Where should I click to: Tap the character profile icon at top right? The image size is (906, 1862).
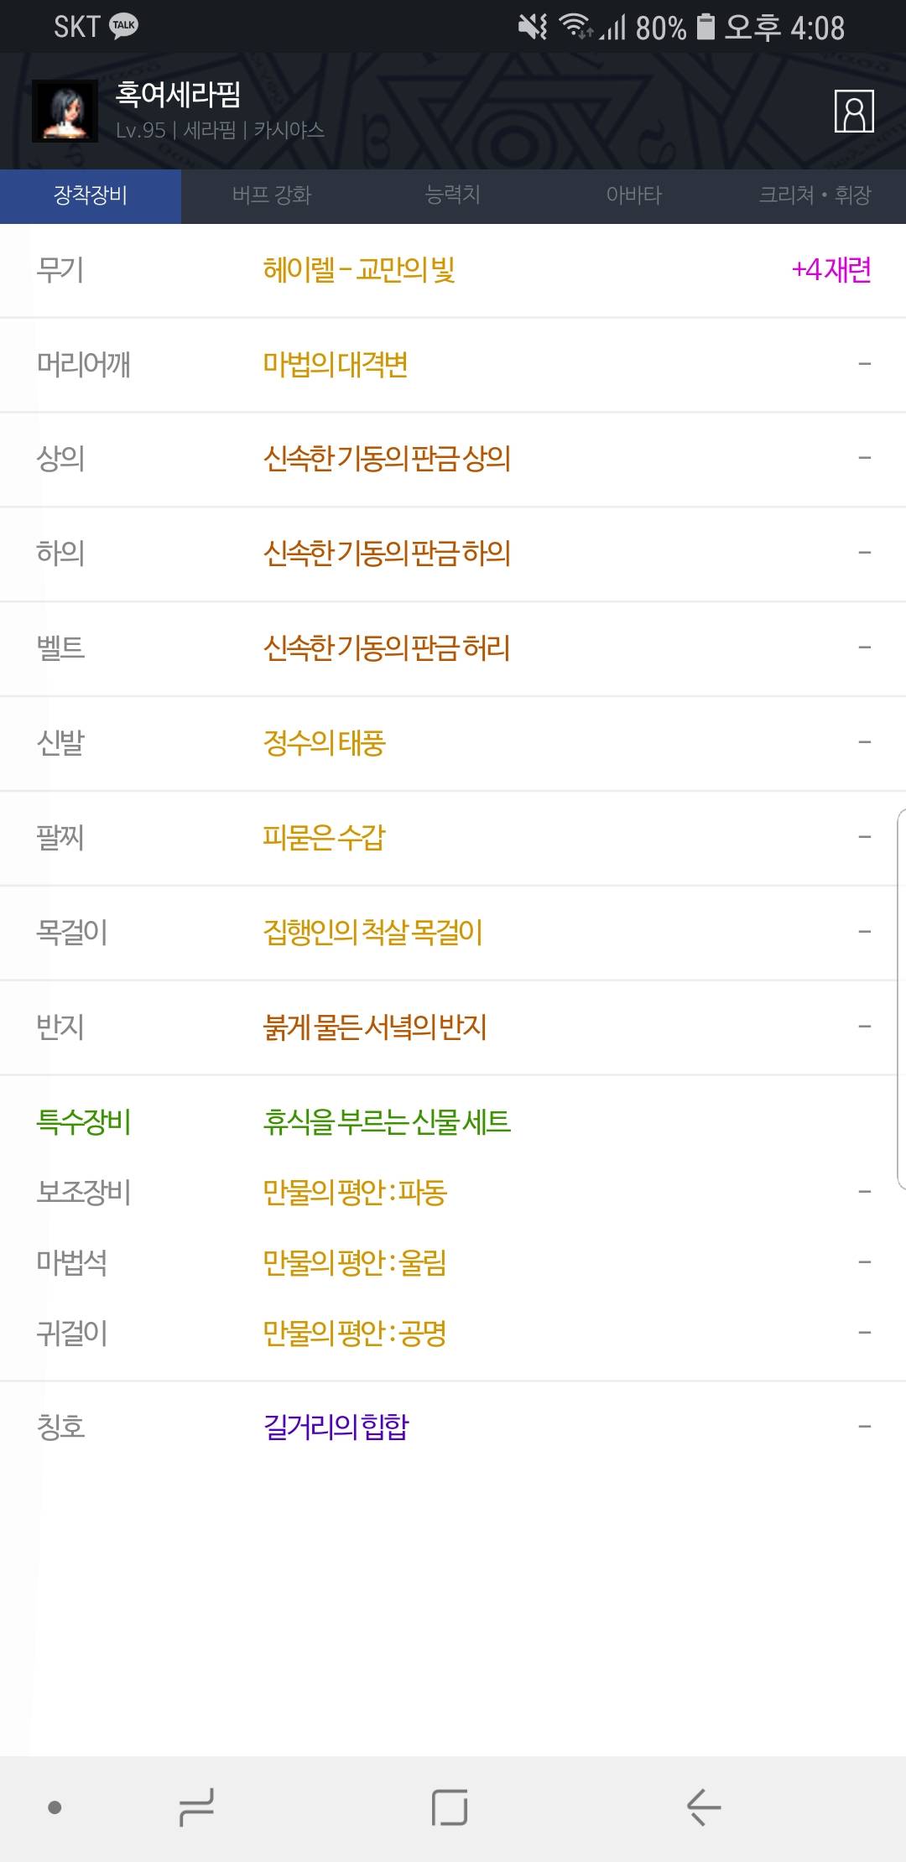click(x=854, y=111)
